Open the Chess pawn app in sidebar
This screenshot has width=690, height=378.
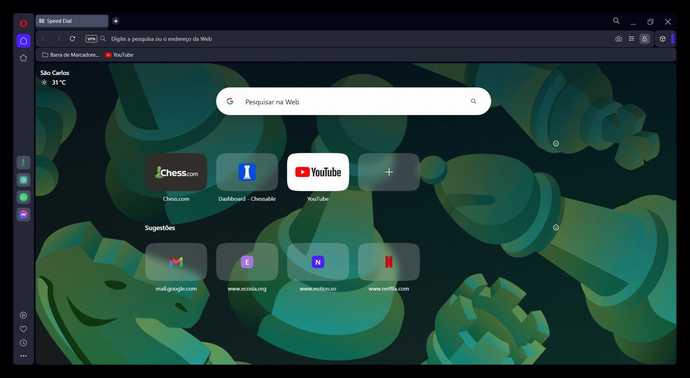click(x=23, y=163)
